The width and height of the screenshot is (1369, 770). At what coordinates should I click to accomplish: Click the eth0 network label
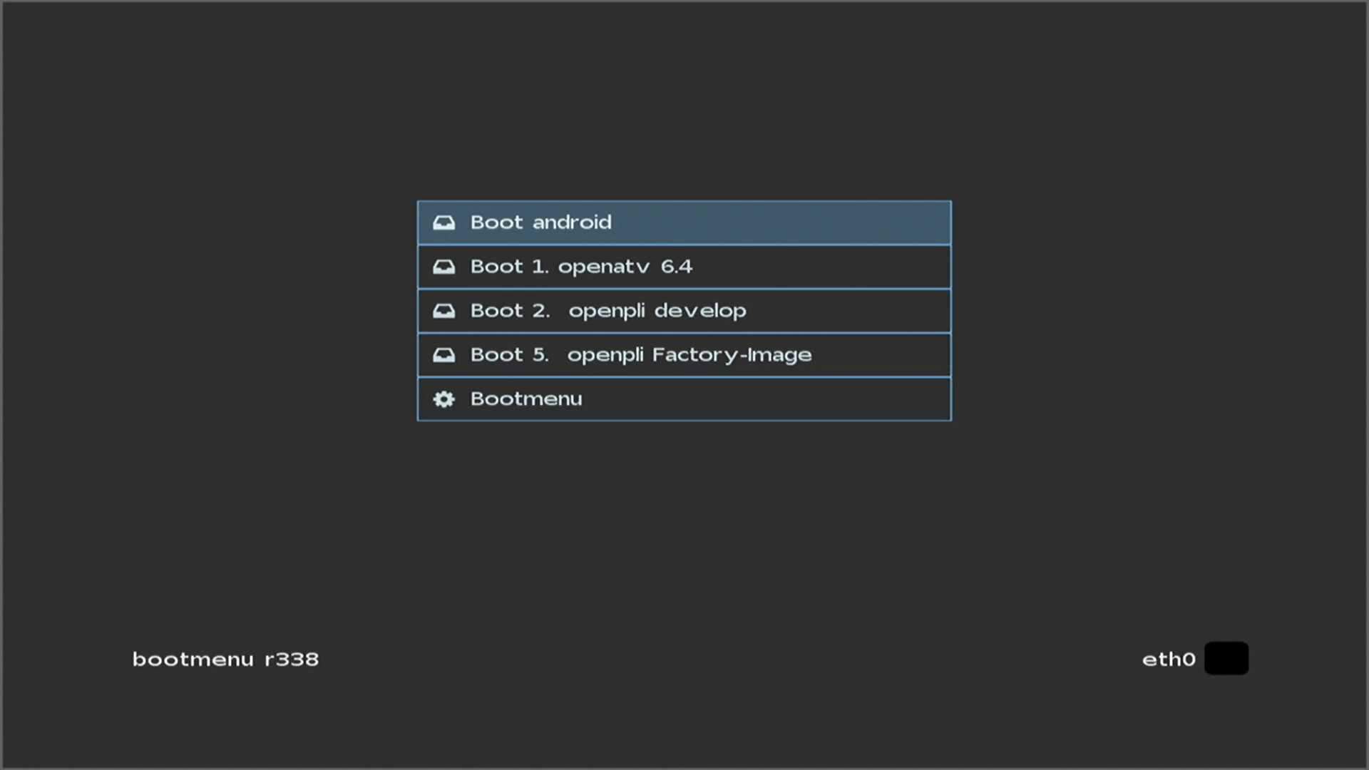pyautogui.click(x=1168, y=659)
